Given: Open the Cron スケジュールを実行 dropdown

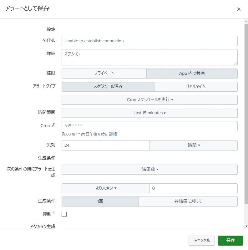Looking at the screenshot, I should click(149, 100).
